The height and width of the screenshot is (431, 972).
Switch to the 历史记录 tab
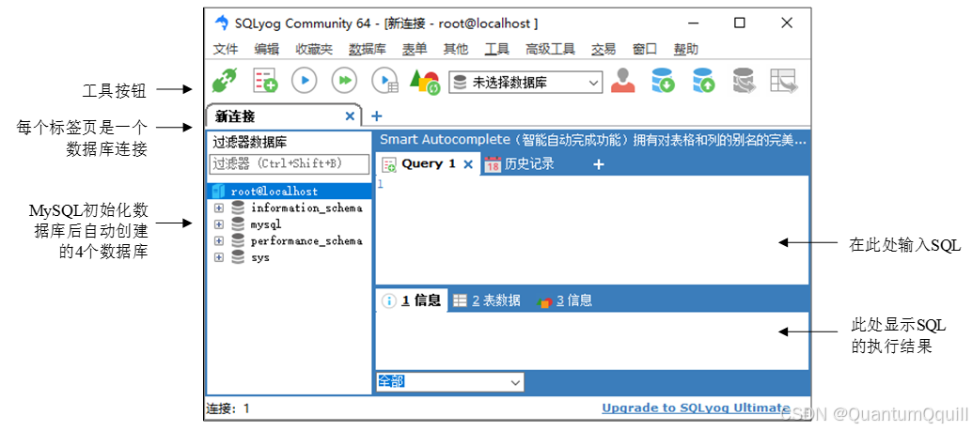[x=520, y=164]
